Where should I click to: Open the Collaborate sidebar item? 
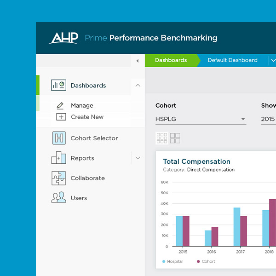(x=88, y=178)
